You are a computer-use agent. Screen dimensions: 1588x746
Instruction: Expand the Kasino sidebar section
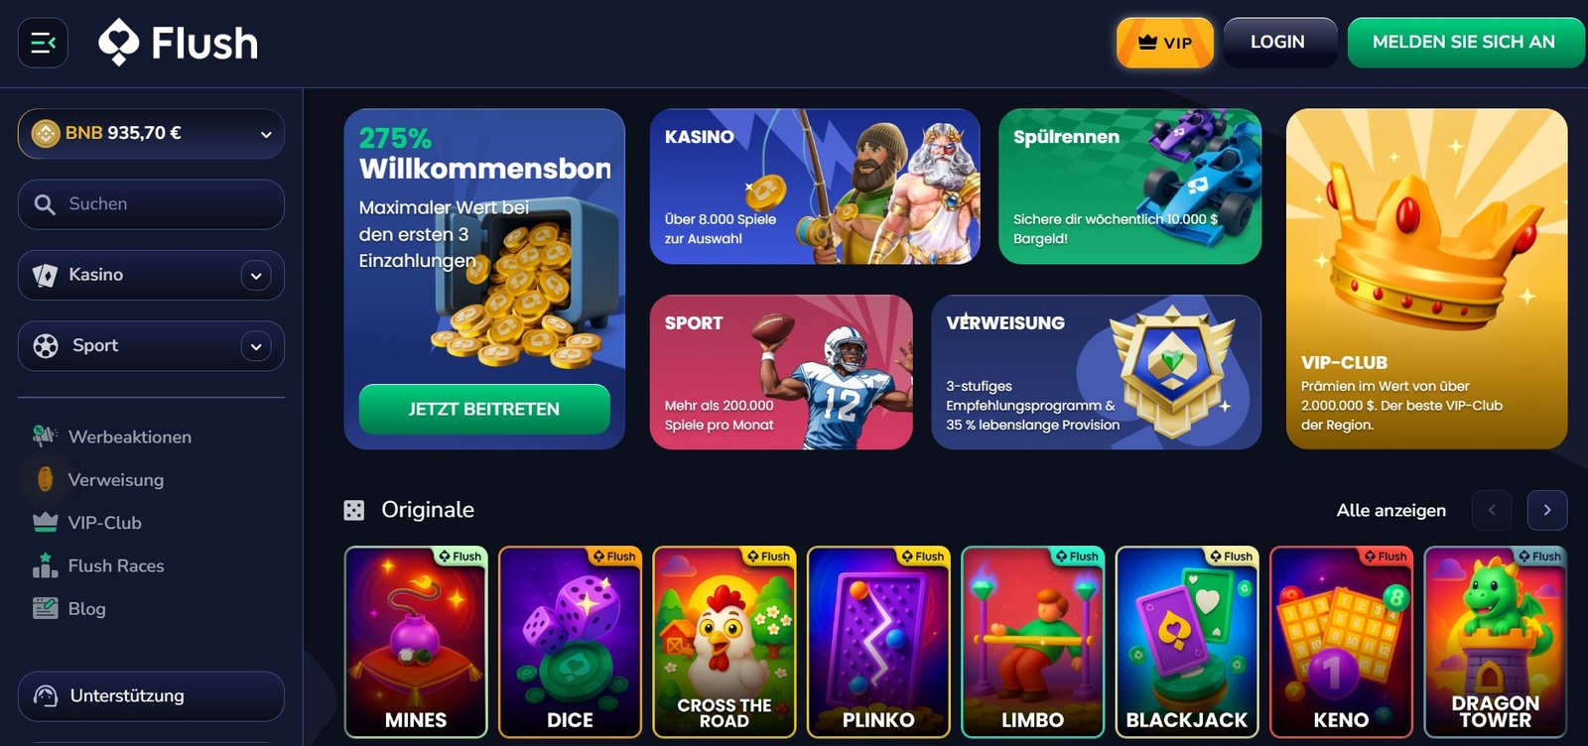(151, 275)
